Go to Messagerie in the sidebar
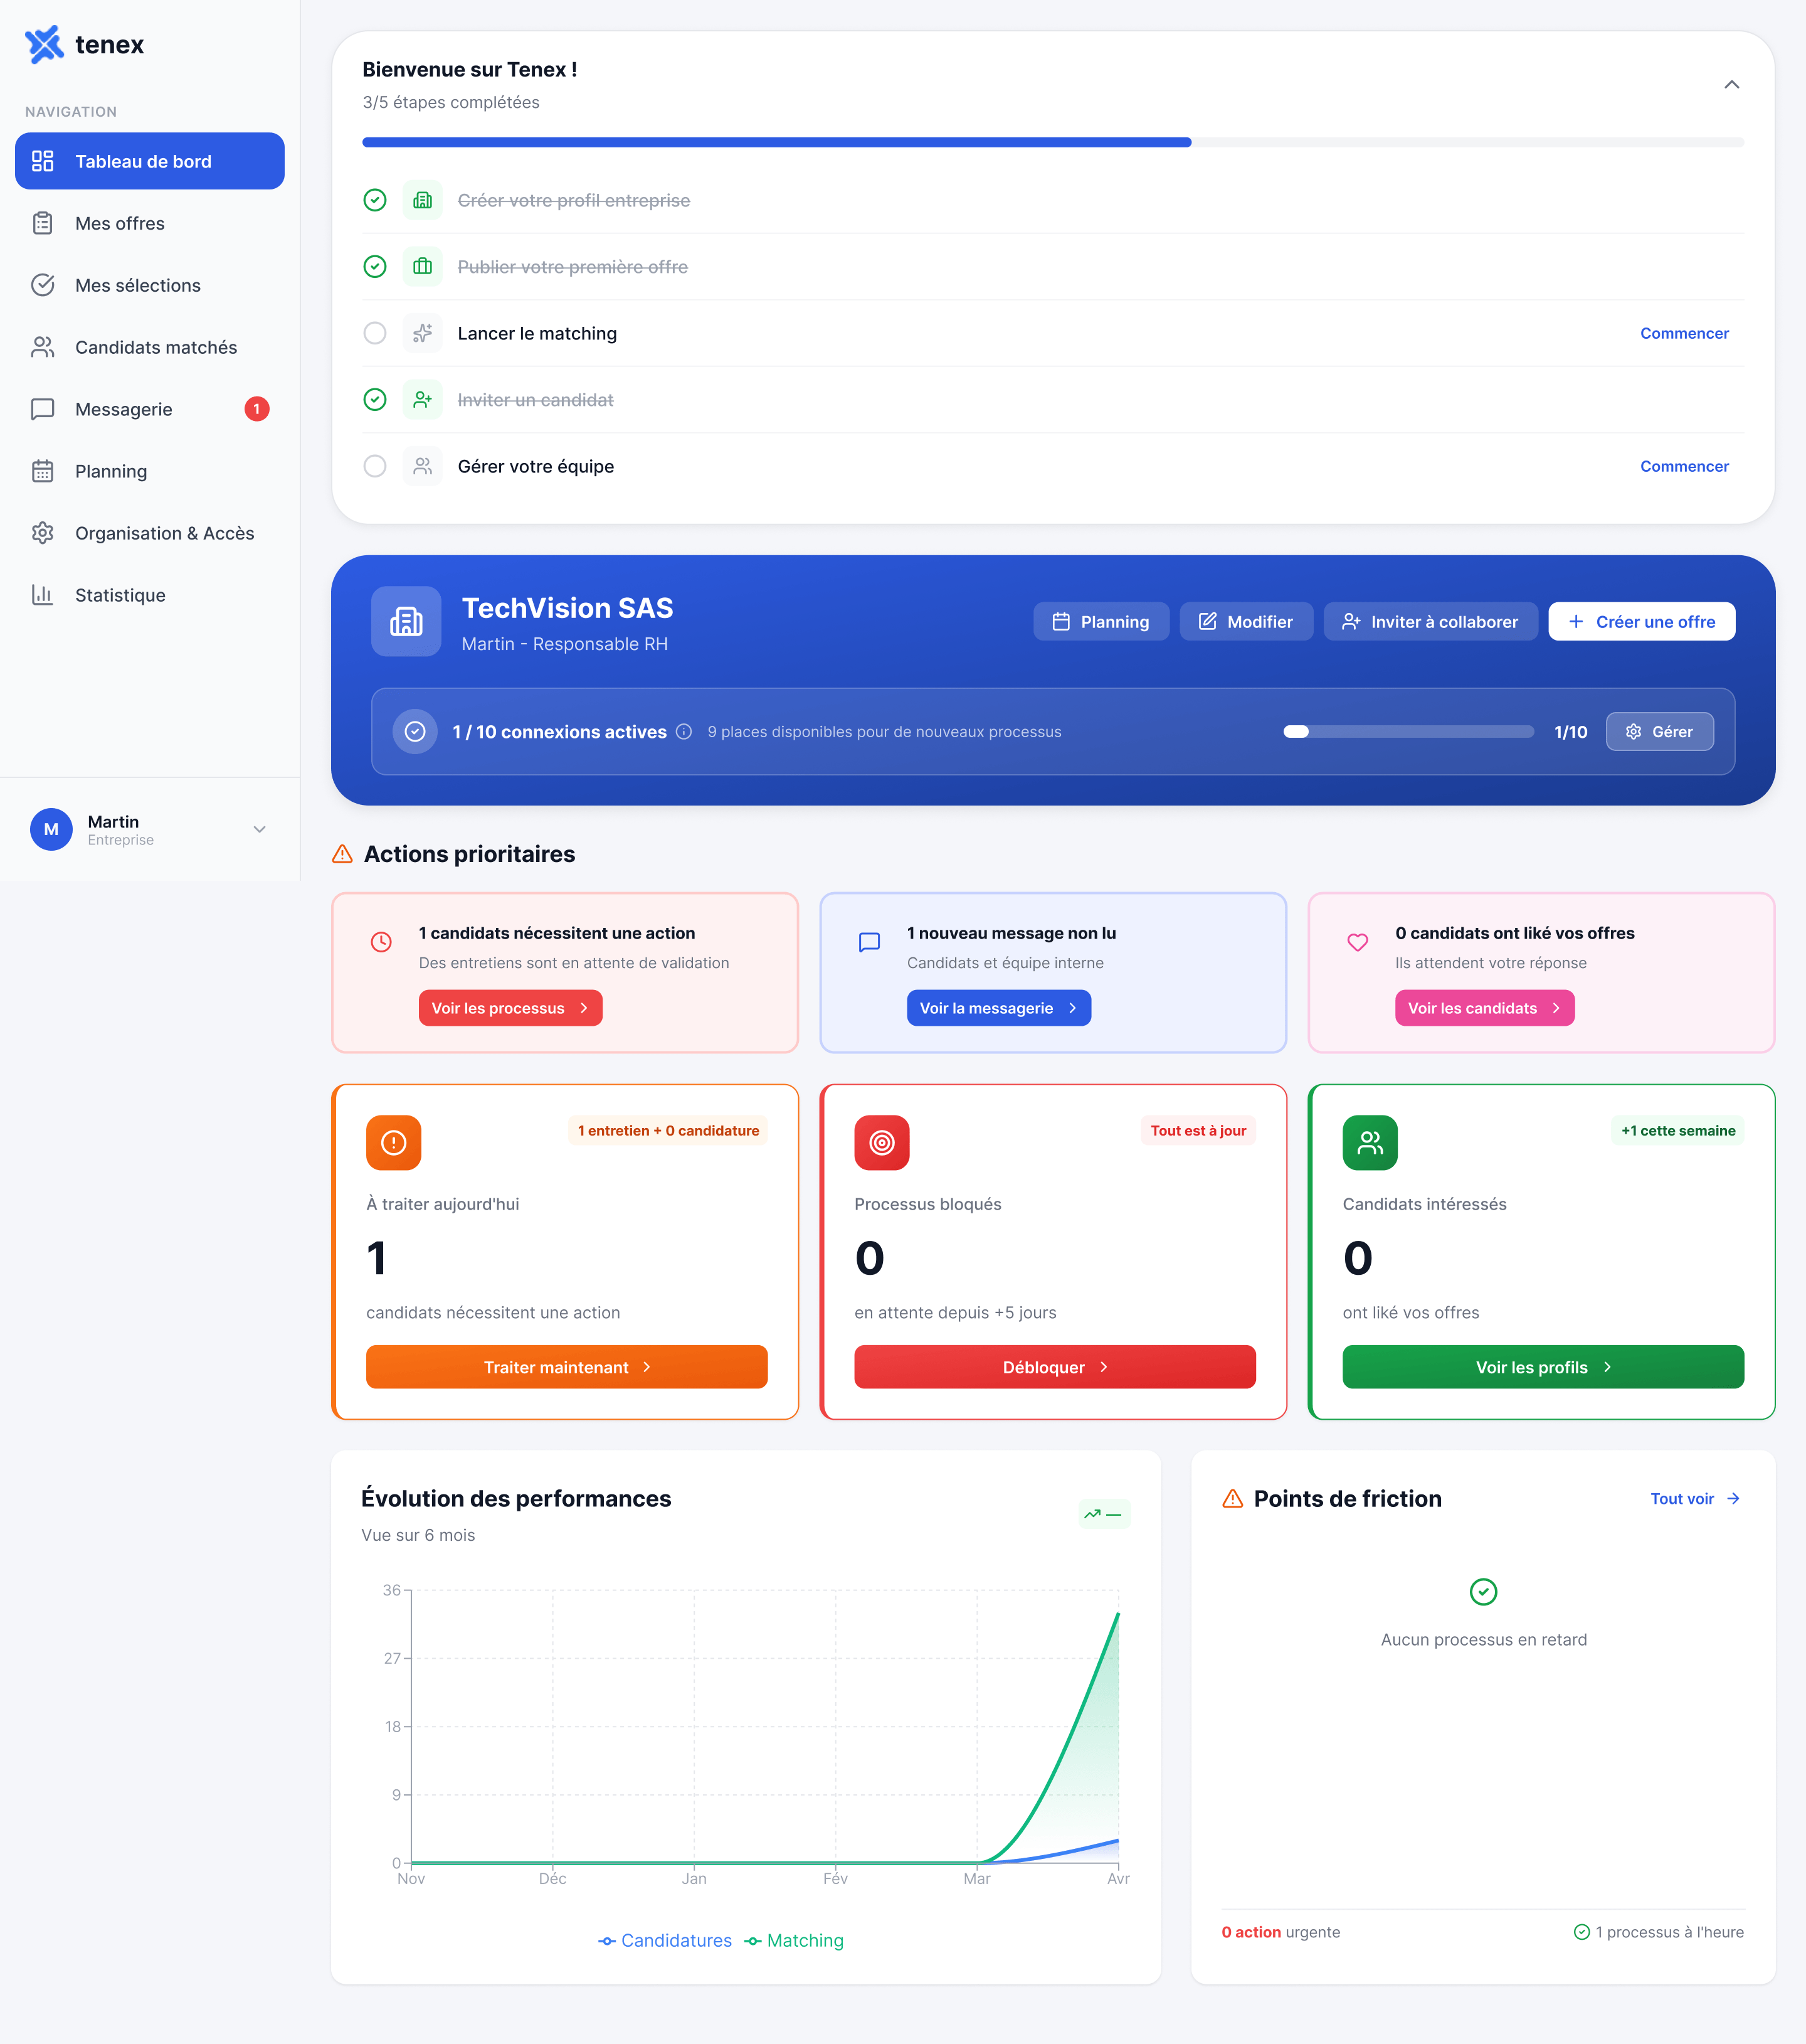The image size is (1806, 2044). pos(124,409)
